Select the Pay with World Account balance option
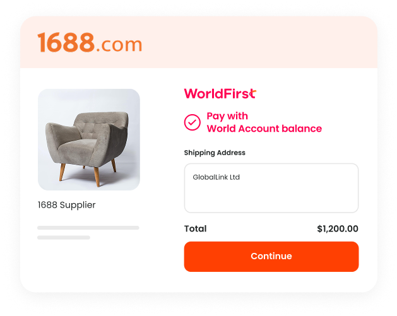This screenshot has height=316, width=397. pos(253,122)
